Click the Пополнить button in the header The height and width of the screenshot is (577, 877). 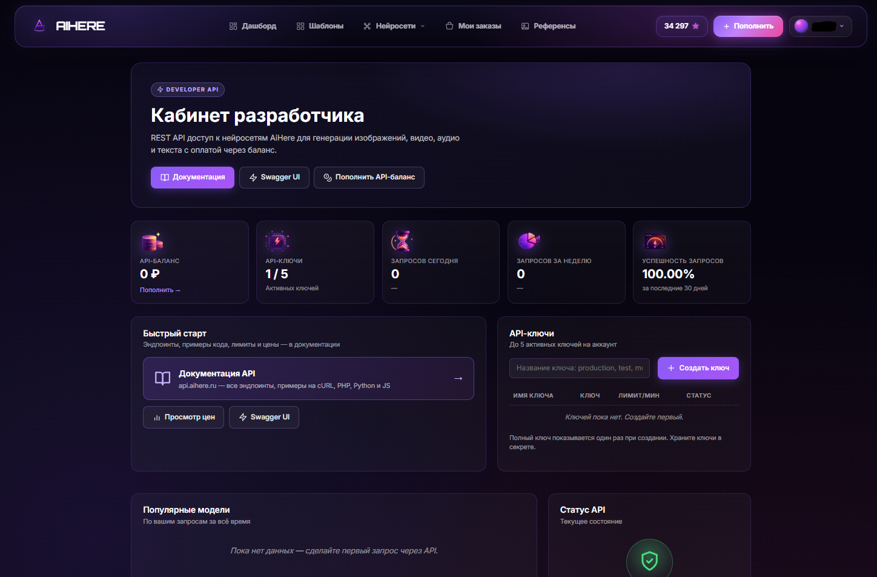748,26
